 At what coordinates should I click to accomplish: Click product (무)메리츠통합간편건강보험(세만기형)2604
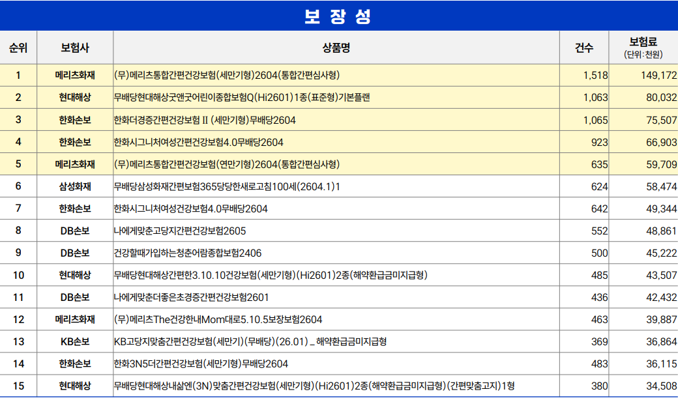227,75
